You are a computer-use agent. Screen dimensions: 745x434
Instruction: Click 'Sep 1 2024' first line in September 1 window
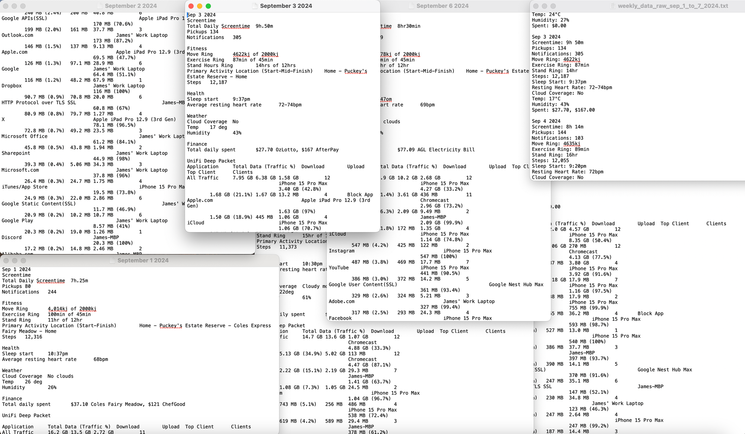coord(16,269)
